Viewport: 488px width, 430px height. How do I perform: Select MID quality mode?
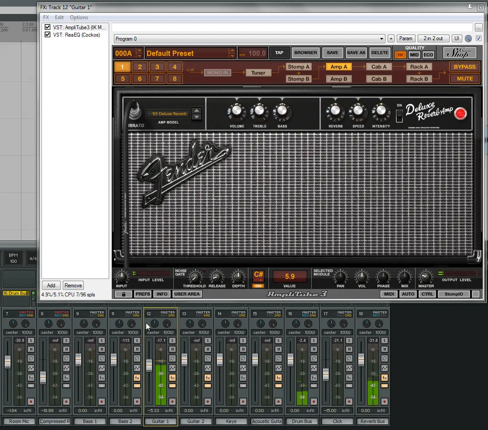(414, 55)
